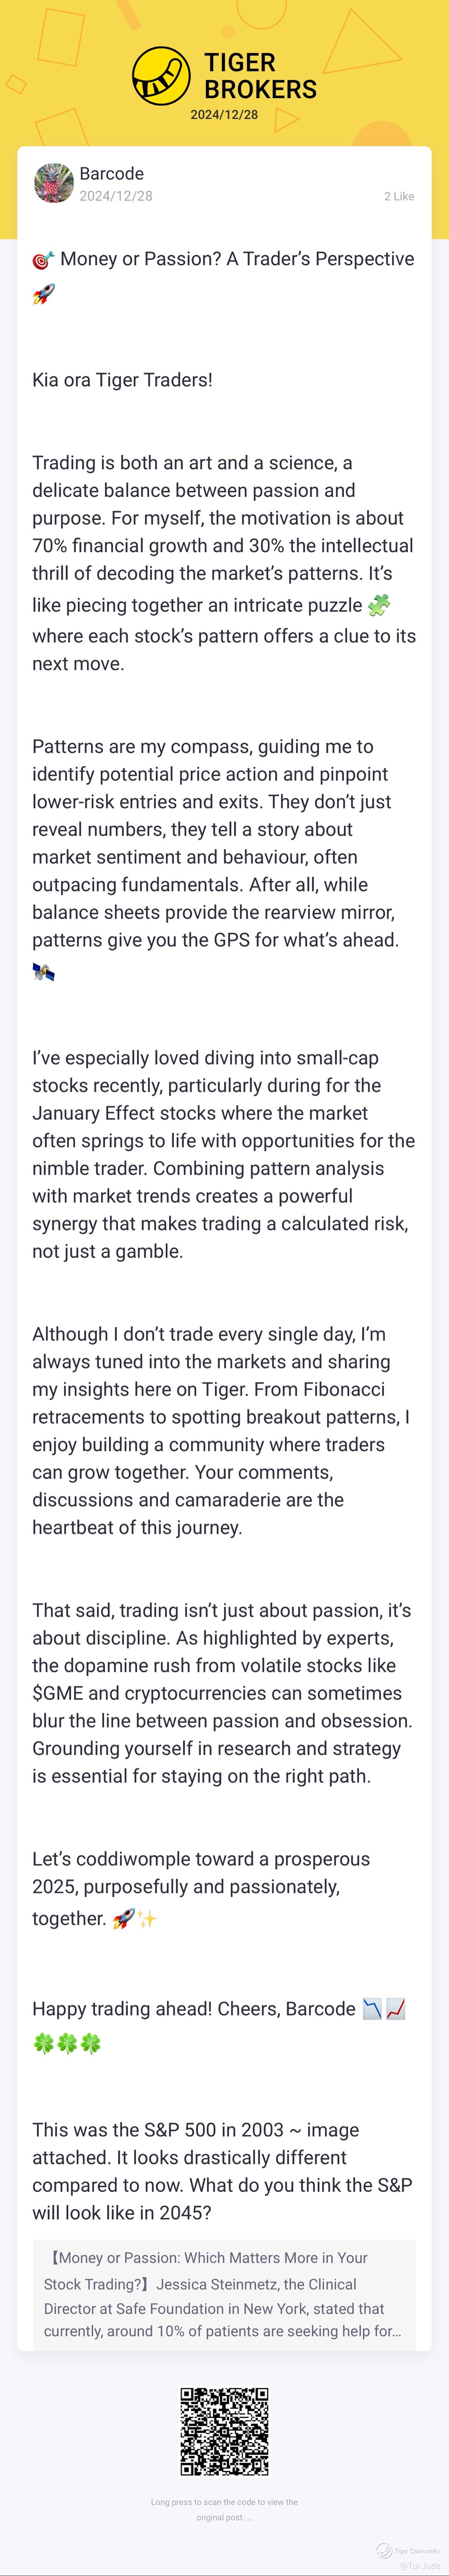Click the Tiger Brokers tiger logo
Viewport: 449px width, 2576px height.
click(x=161, y=76)
